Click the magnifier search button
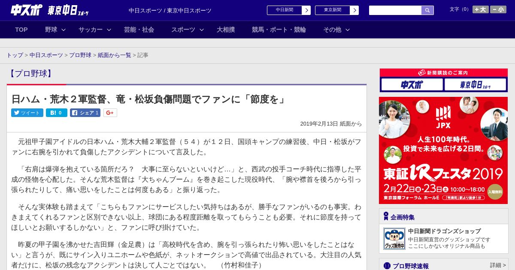Screen dimensions: 515x270 tap(427, 10)
